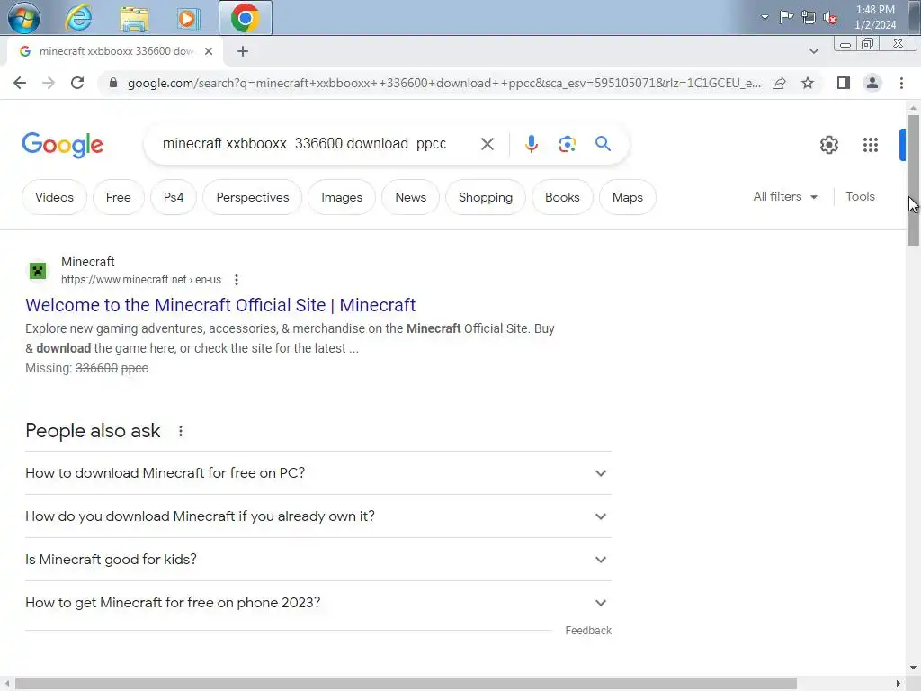Open the result's three-dot About menu
This screenshot has height=691, width=921.
237,281
